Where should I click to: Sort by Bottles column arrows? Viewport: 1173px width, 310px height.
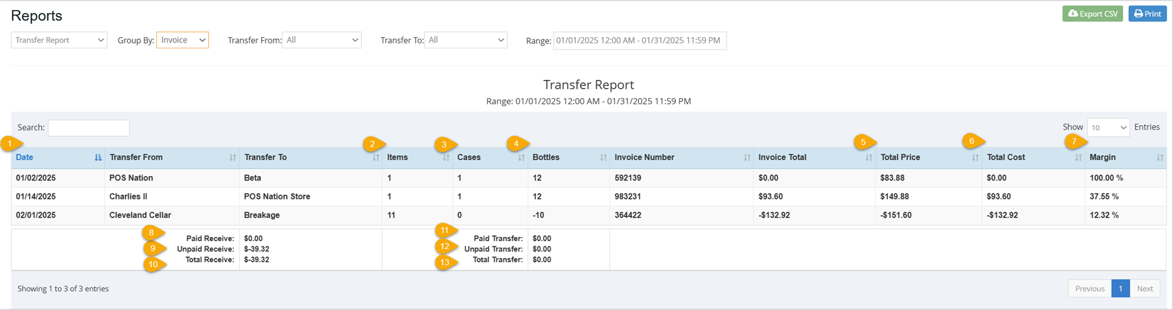pos(604,158)
